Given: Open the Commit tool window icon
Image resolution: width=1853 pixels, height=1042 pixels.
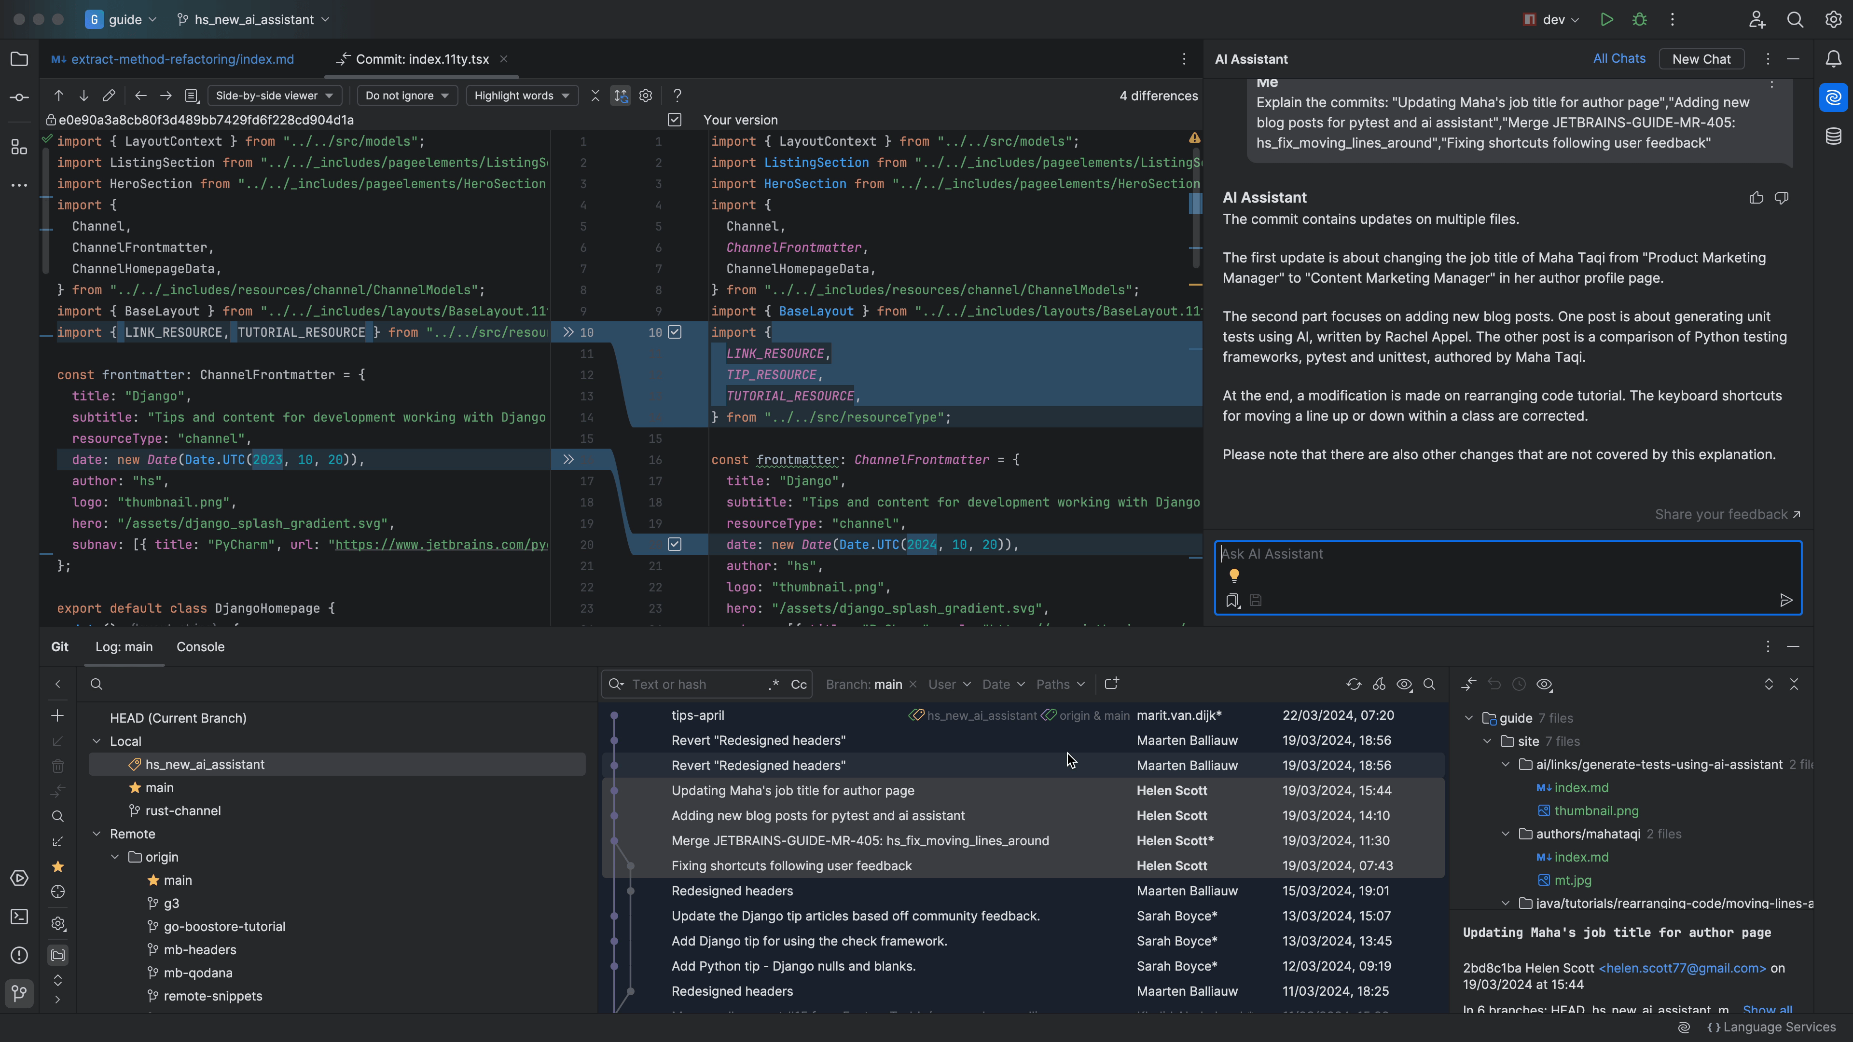Looking at the screenshot, I should click(x=19, y=98).
